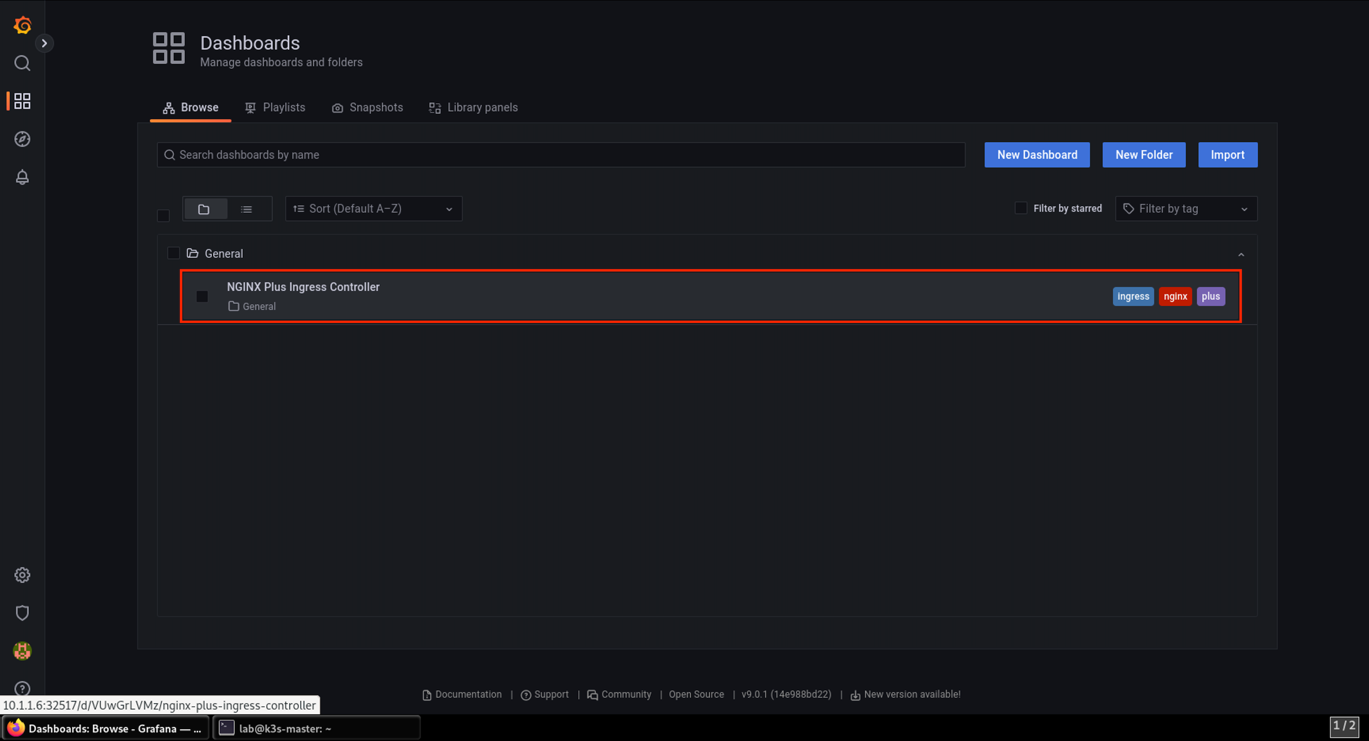Viewport: 1369px width, 741px height.
Task: Expand the sidebar with the arrow toggle
Action: click(45, 43)
